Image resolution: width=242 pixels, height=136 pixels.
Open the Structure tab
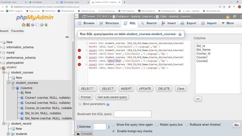[x=109, y=23]
